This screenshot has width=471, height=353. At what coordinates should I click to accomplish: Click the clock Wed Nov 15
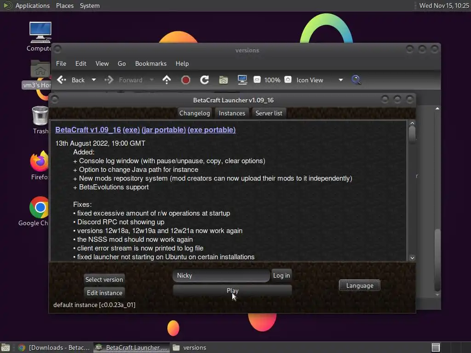(x=444, y=6)
